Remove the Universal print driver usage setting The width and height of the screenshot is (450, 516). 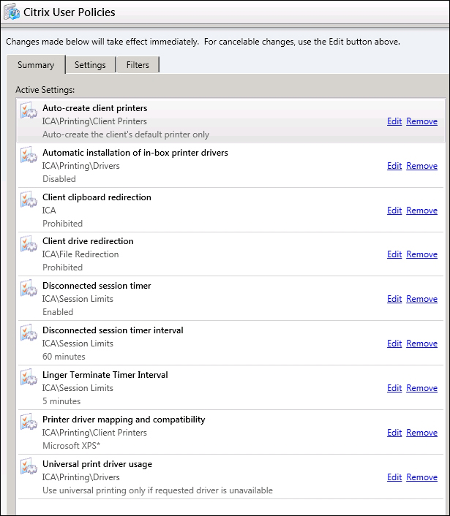tap(421, 477)
